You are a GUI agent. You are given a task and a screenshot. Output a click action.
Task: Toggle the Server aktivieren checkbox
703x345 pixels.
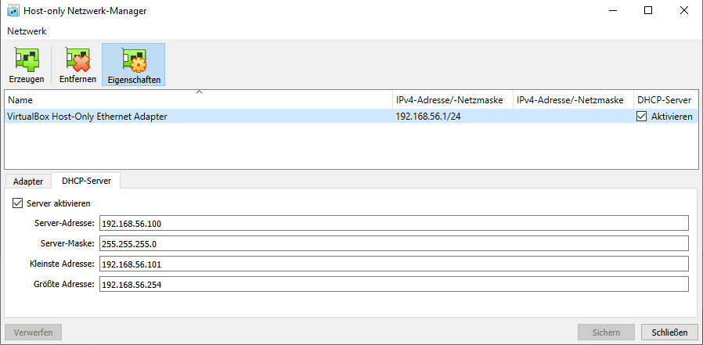click(x=17, y=203)
